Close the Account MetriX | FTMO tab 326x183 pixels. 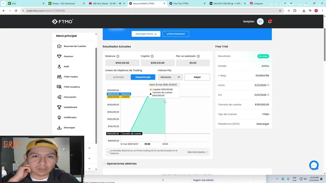coord(164,4)
